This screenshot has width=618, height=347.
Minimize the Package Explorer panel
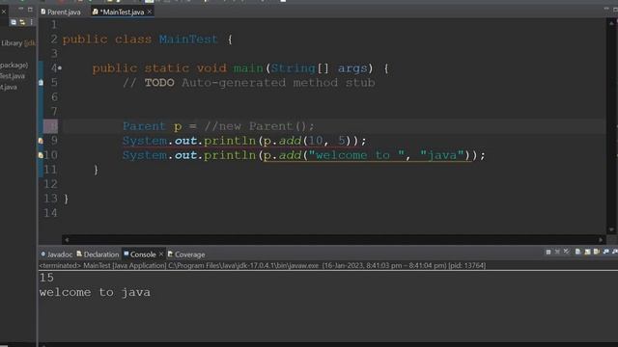point(21,9)
